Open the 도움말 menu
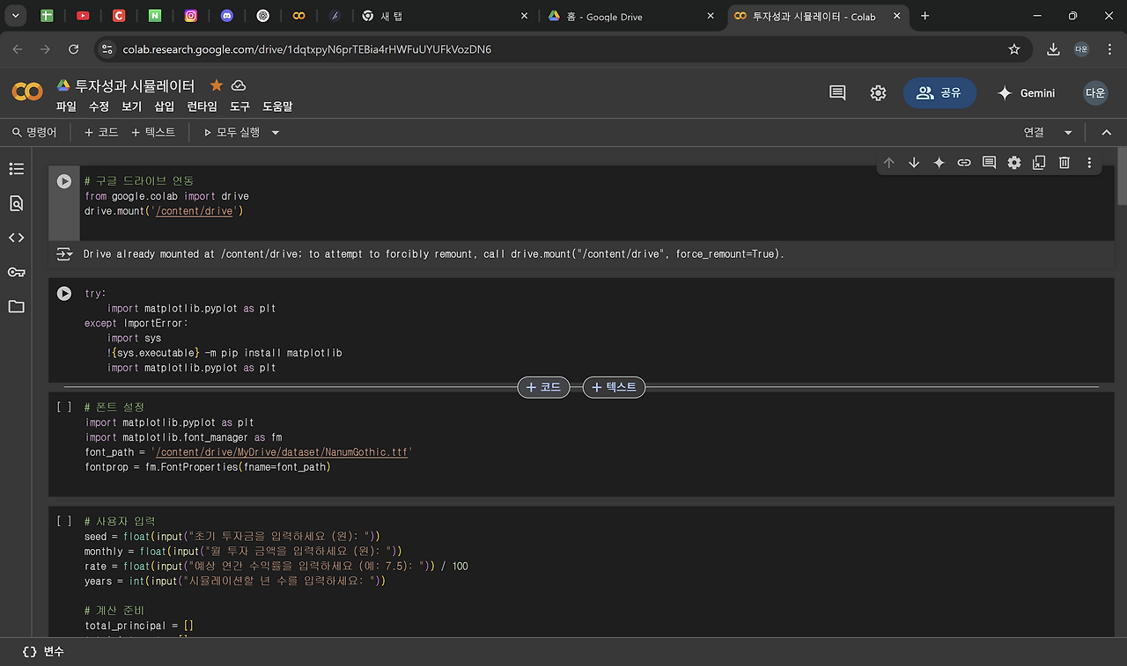The width and height of the screenshot is (1127, 666). 277,106
